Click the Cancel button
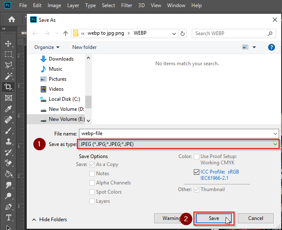 (256, 218)
